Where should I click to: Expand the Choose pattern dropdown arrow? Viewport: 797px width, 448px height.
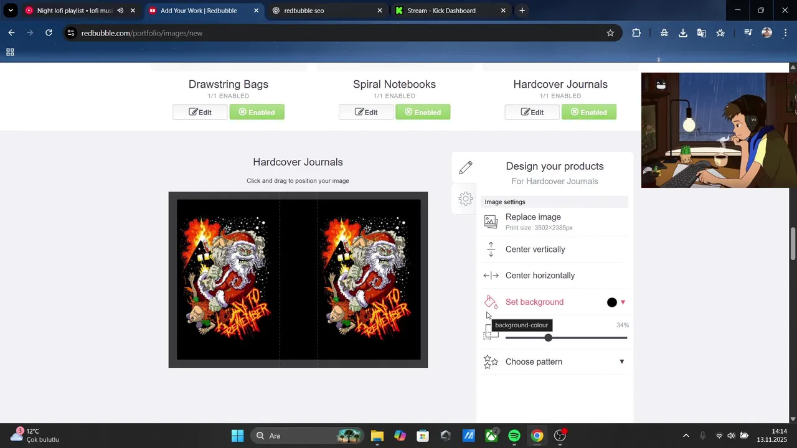click(x=621, y=362)
